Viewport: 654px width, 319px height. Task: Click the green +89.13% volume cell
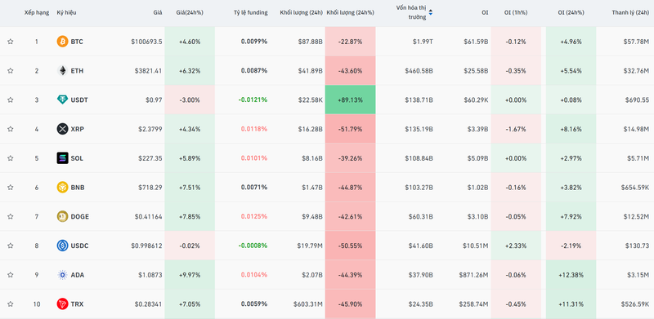[351, 100]
